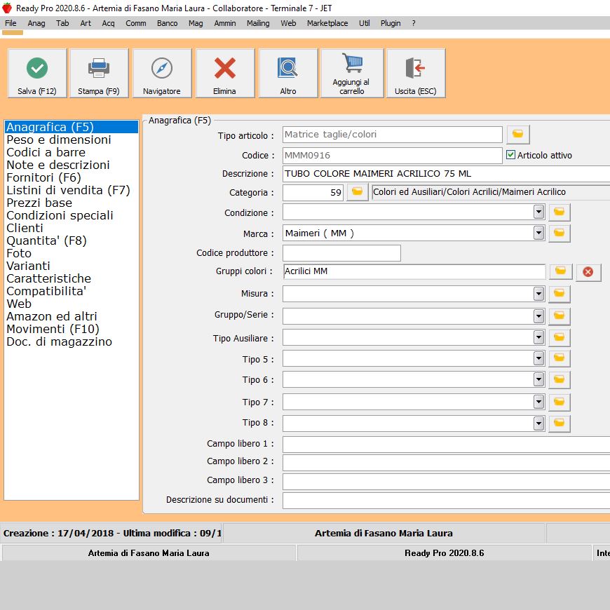The width and height of the screenshot is (610, 610).
Task: Open folder icon next to Categoria
Action: (x=357, y=192)
